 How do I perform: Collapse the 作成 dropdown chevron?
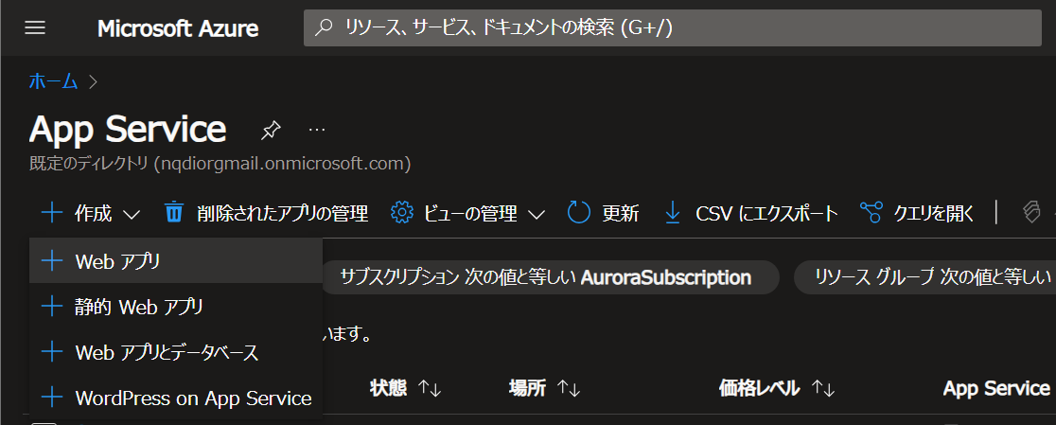(x=132, y=215)
